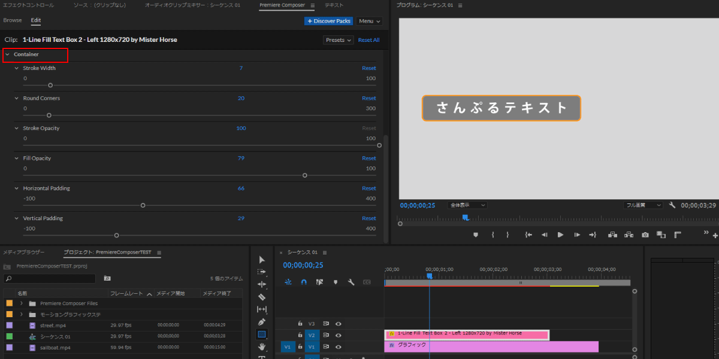The height and width of the screenshot is (359, 719).
Task: Click the timeline captions CC icon
Action: (x=367, y=282)
